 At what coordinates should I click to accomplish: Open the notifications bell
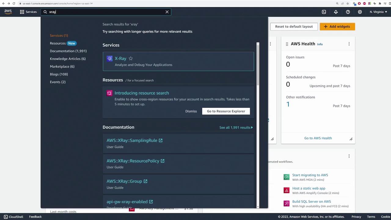[x=336, y=12]
